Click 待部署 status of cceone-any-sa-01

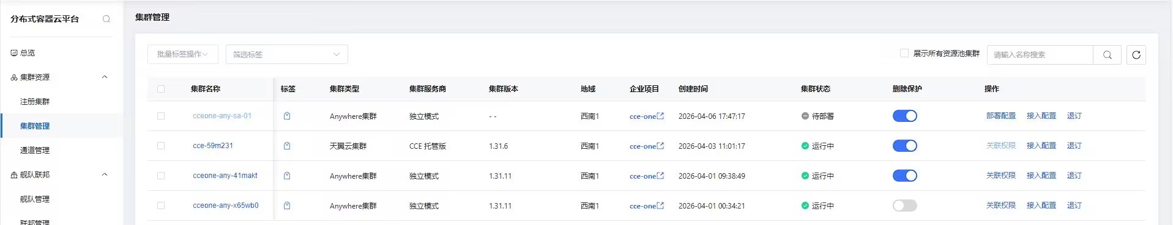pos(817,116)
